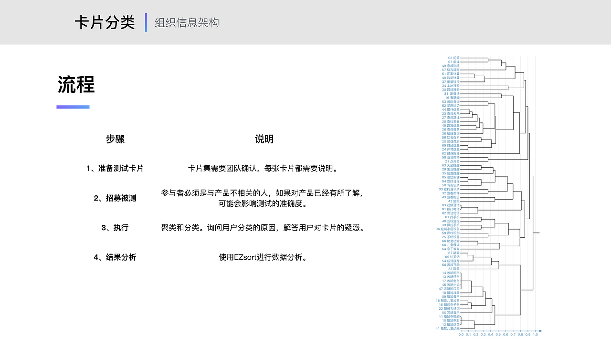Click dendrogram label '05 设定闹钟'
Screen dimensions: 611x343
(451, 177)
